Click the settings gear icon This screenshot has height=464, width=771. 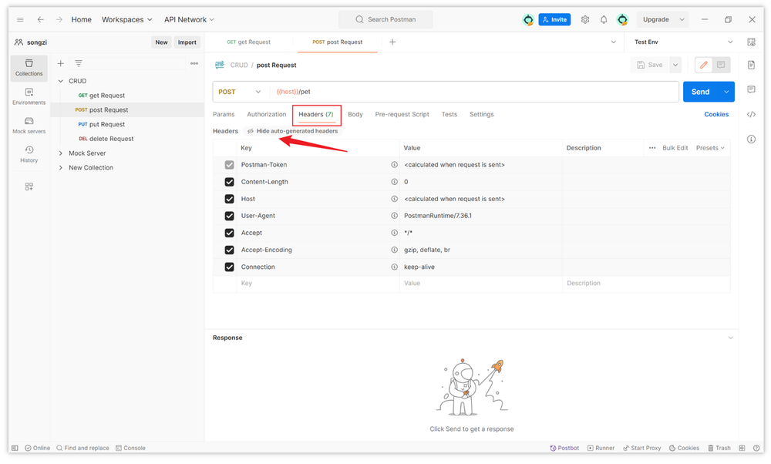(x=585, y=19)
